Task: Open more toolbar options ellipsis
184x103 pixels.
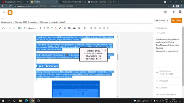Action: pos(117,28)
